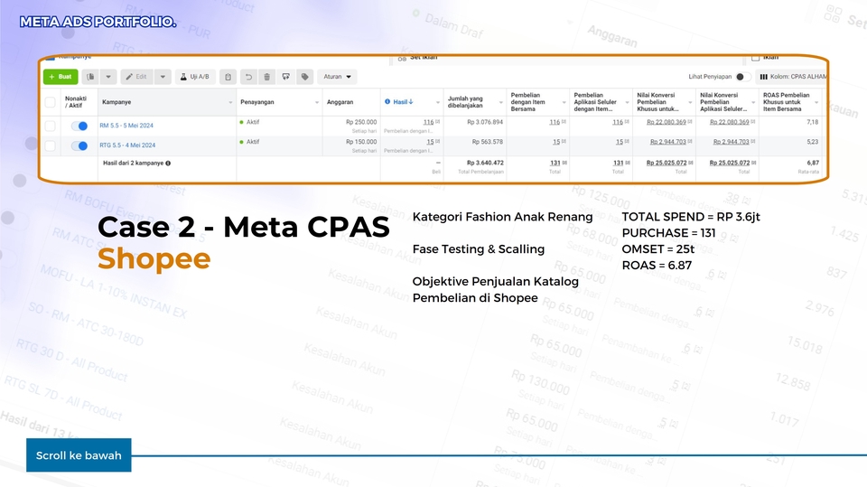The width and height of the screenshot is (867, 487).
Task: Open Pembelian dengan Item Bersama column dropdown arrow
Action: 564,102
